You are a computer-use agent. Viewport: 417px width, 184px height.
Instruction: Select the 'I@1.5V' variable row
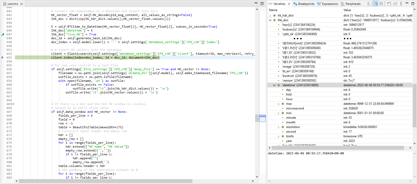[340, 53]
